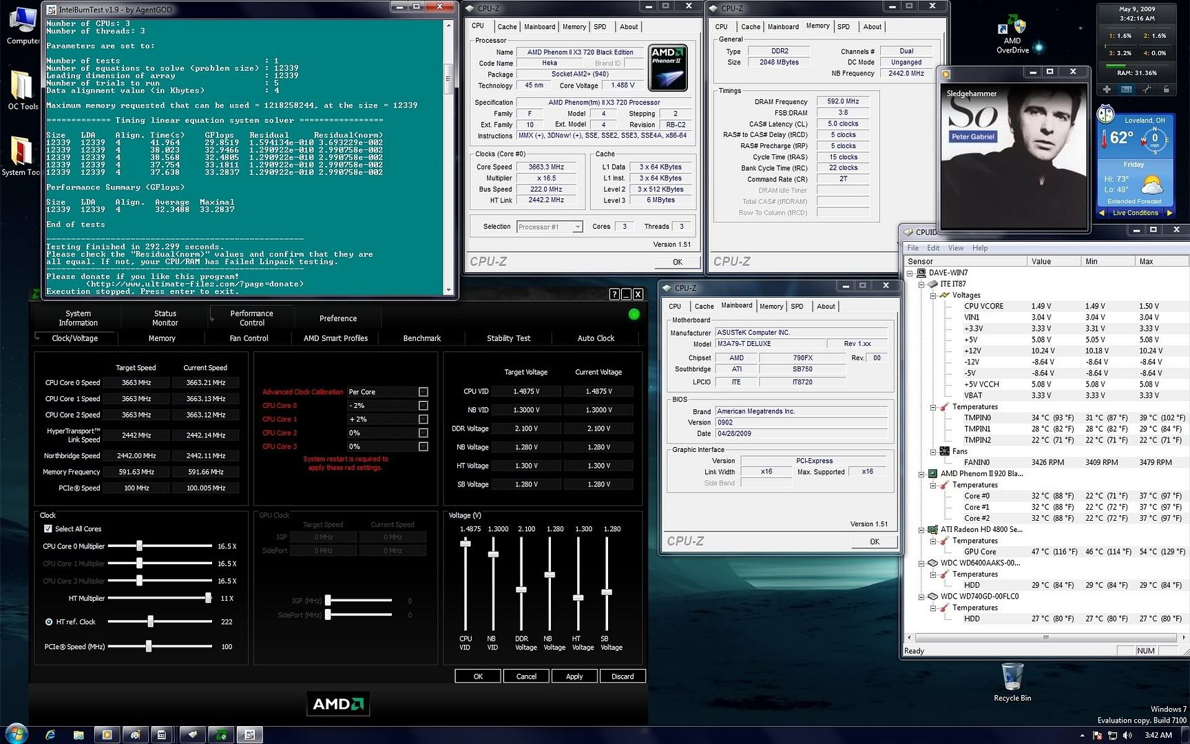This screenshot has width=1190, height=744.
Task: Click the AMD Phenom II logo in CPU-Z
Action: 667,69
